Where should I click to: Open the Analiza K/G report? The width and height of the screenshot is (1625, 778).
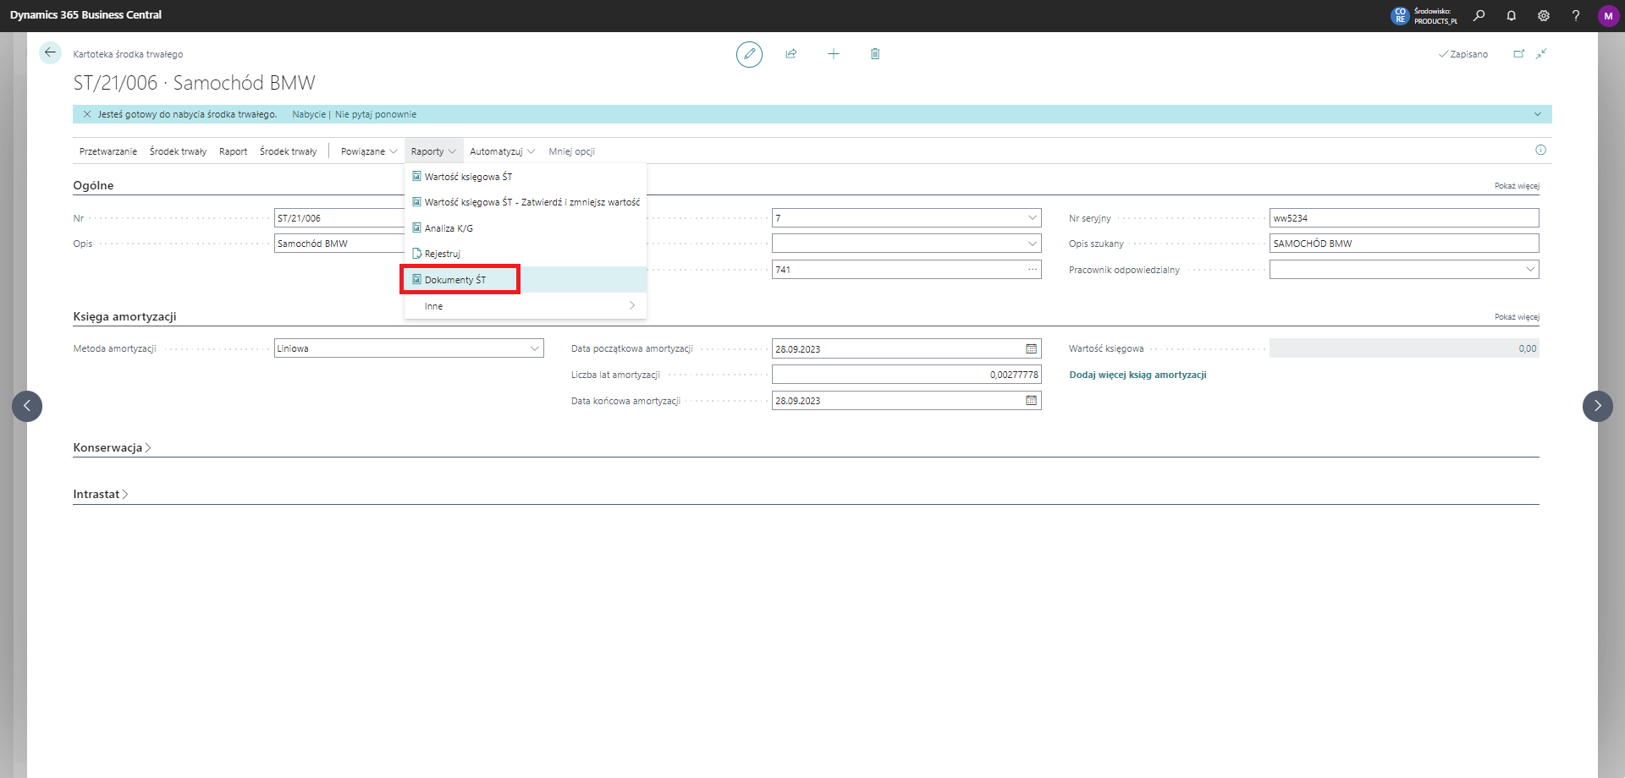point(525,228)
